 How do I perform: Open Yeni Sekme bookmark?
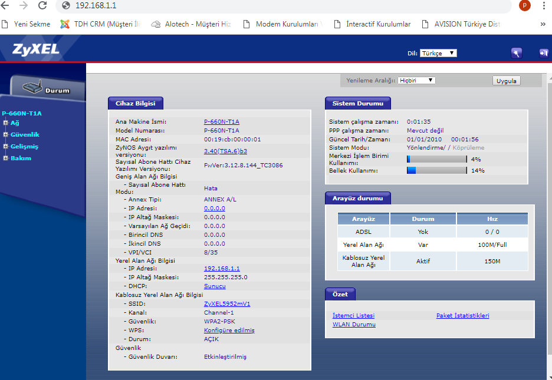click(26, 24)
